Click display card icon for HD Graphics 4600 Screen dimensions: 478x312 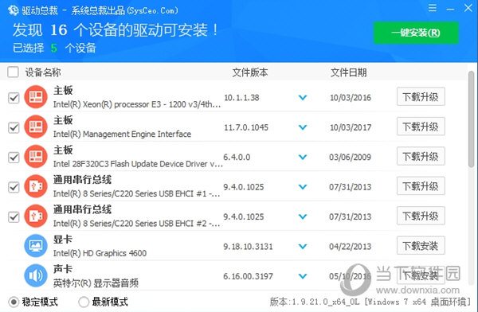tap(36, 246)
